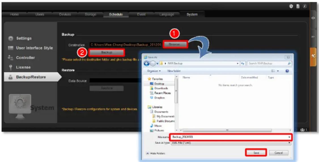Click Cancel in the Save As dialog
Viewport: 319px width, 162px height.
[278, 153]
